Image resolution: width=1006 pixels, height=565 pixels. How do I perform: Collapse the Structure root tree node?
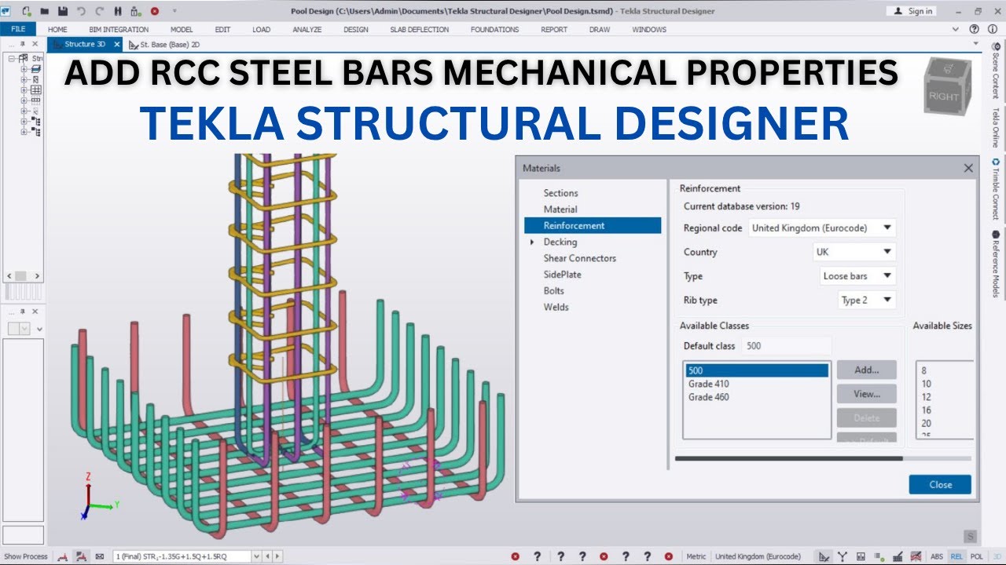(x=12, y=59)
